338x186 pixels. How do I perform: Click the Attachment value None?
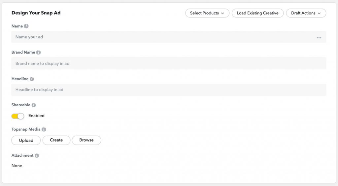[17, 166]
